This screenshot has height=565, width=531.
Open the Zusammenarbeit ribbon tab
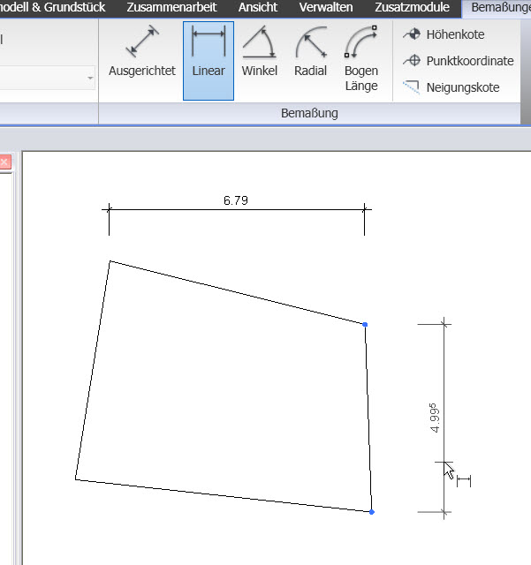(x=171, y=7)
